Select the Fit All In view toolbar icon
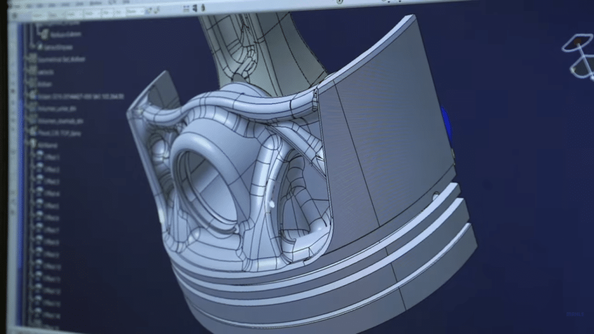Image resolution: width=594 pixels, height=334 pixels. tap(187, 7)
